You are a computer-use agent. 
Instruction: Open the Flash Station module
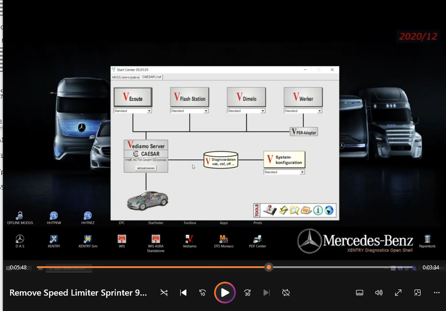[190, 97]
